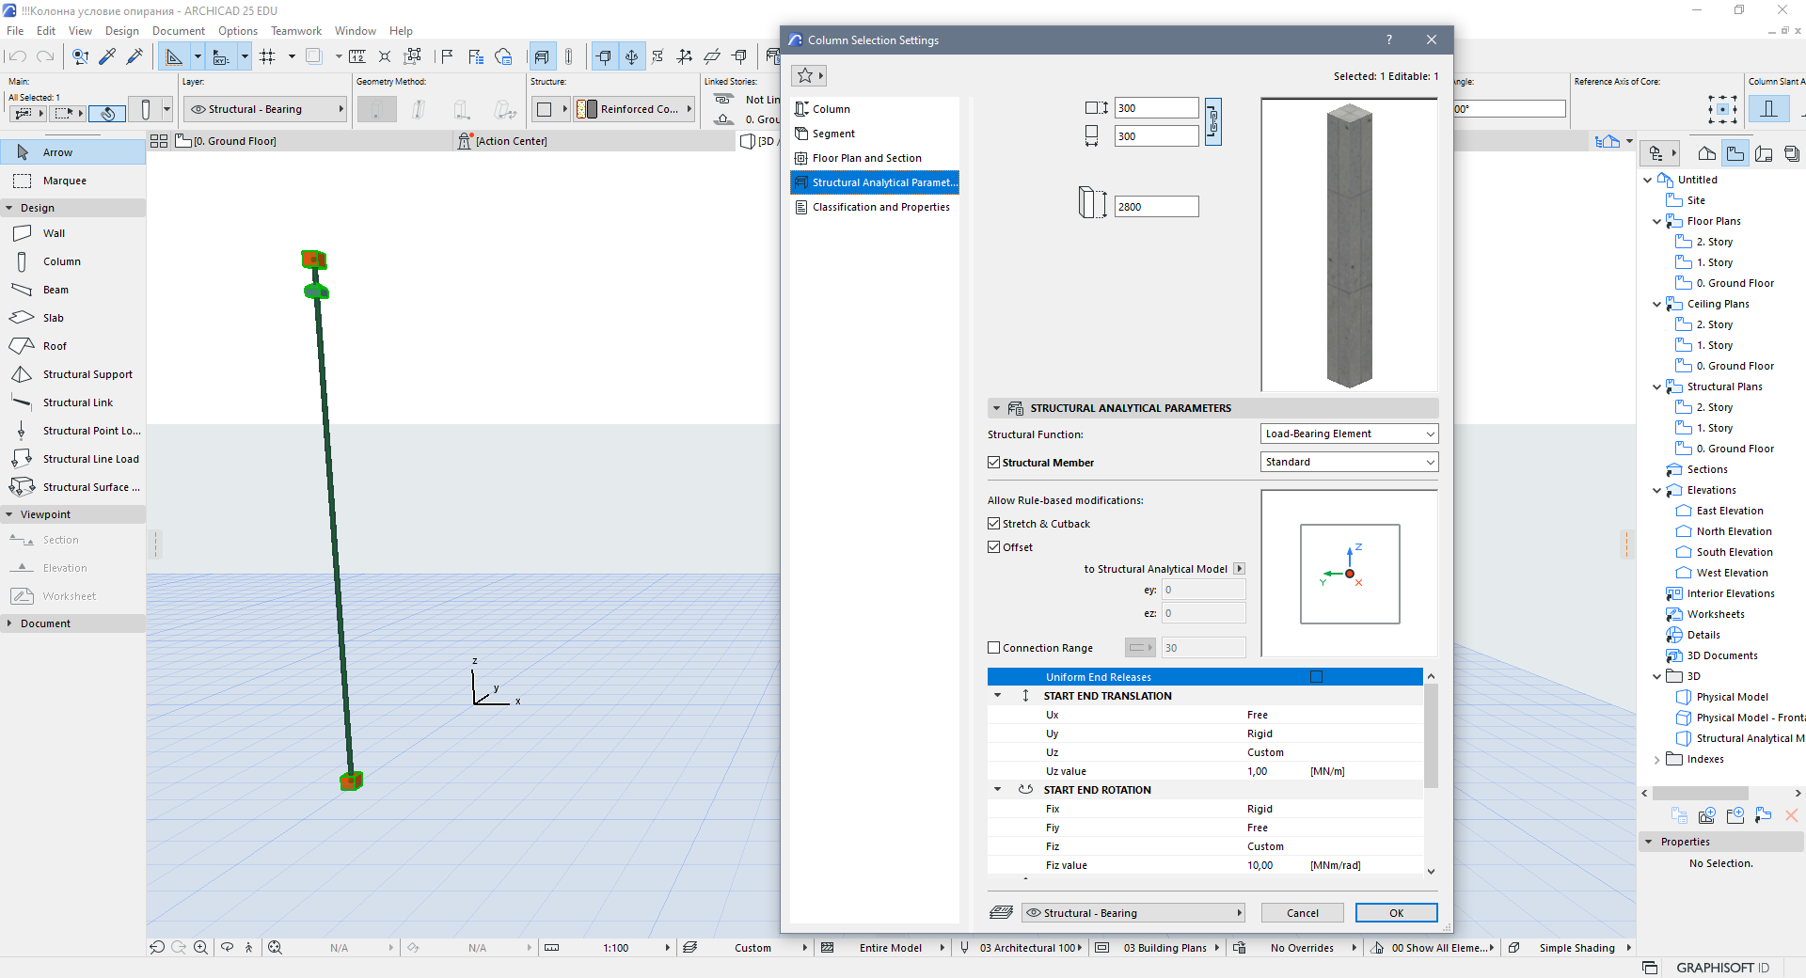Select the Wall tool icon

(x=22, y=233)
